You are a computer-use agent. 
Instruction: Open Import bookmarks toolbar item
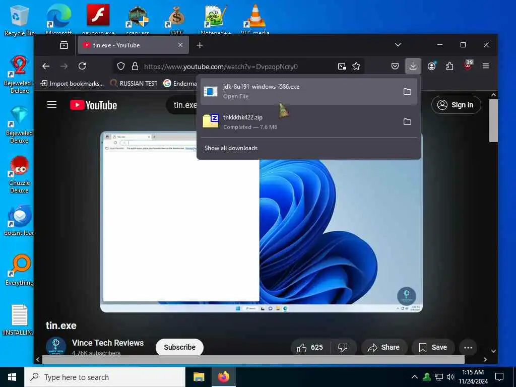(x=72, y=83)
